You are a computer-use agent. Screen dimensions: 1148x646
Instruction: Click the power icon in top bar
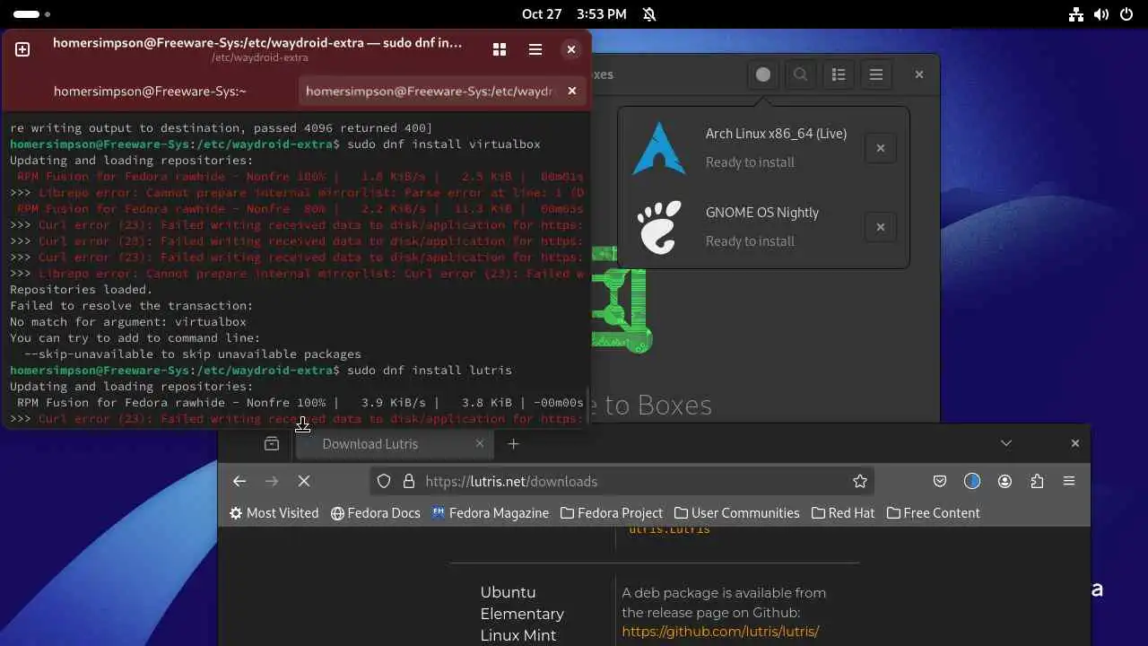pos(1126,14)
